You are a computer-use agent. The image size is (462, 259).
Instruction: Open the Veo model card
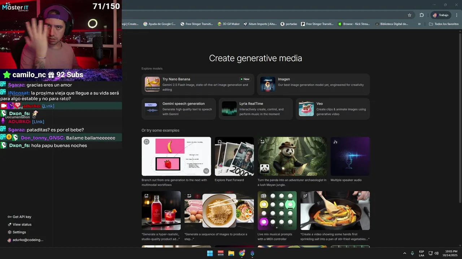tap(333, 109)
